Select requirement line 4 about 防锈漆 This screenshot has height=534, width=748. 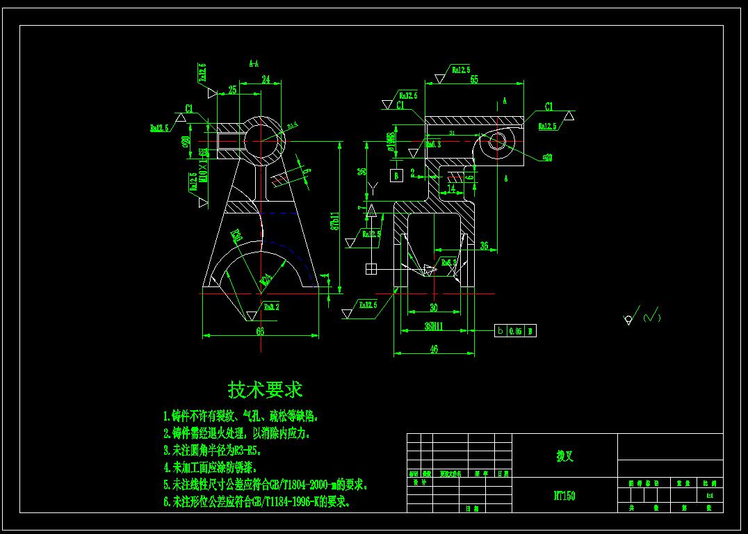pos(210,468)
